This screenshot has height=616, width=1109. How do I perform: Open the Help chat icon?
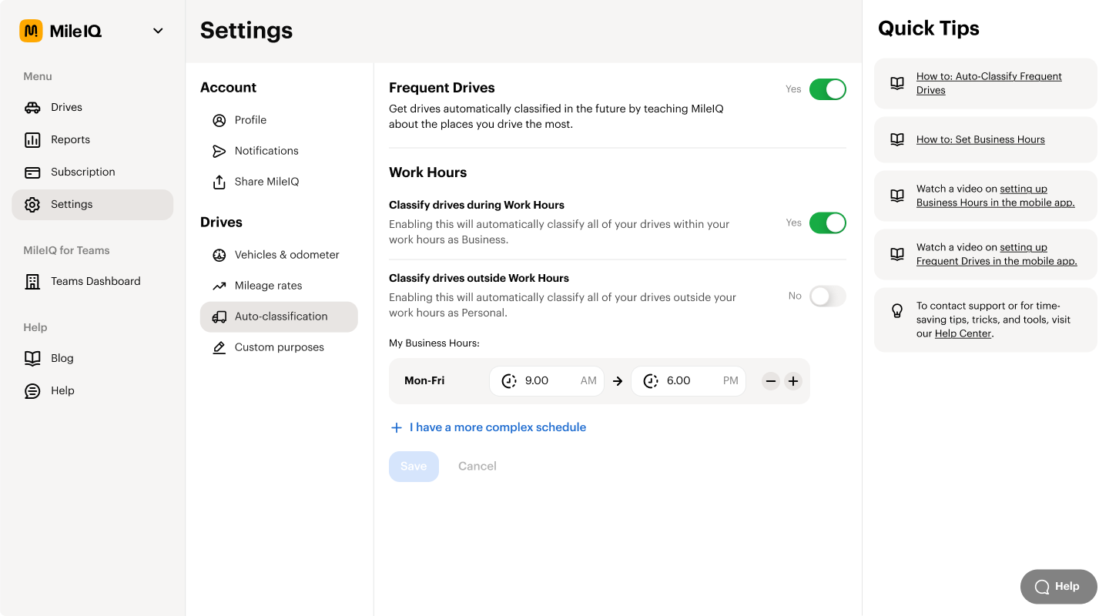click(32, 390)
